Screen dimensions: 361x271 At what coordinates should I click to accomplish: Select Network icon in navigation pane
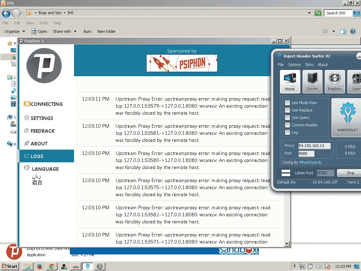10,144
